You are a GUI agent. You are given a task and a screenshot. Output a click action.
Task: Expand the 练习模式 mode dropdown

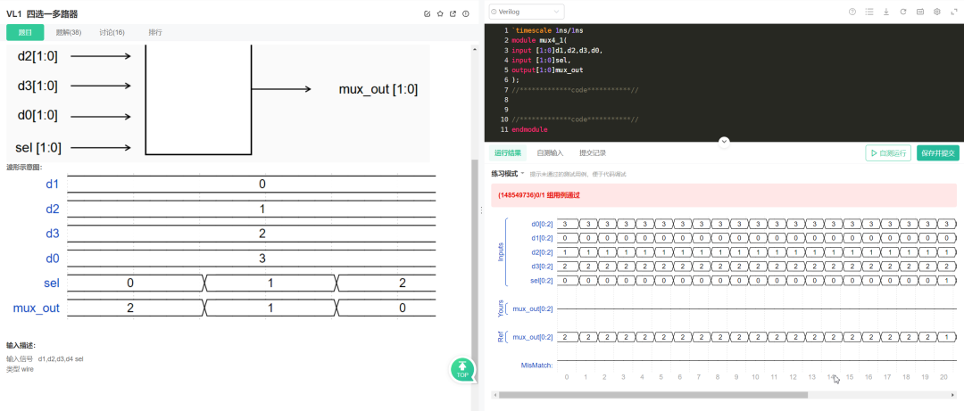[x=508, y=174]
